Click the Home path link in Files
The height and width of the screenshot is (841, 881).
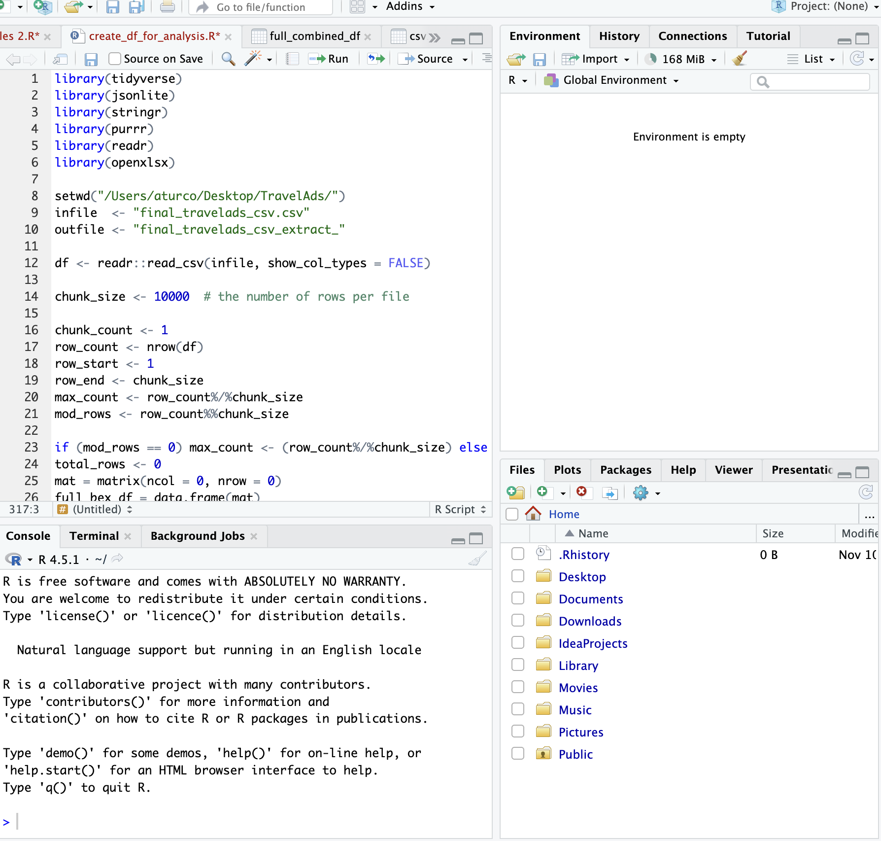(x=564, y=514)
